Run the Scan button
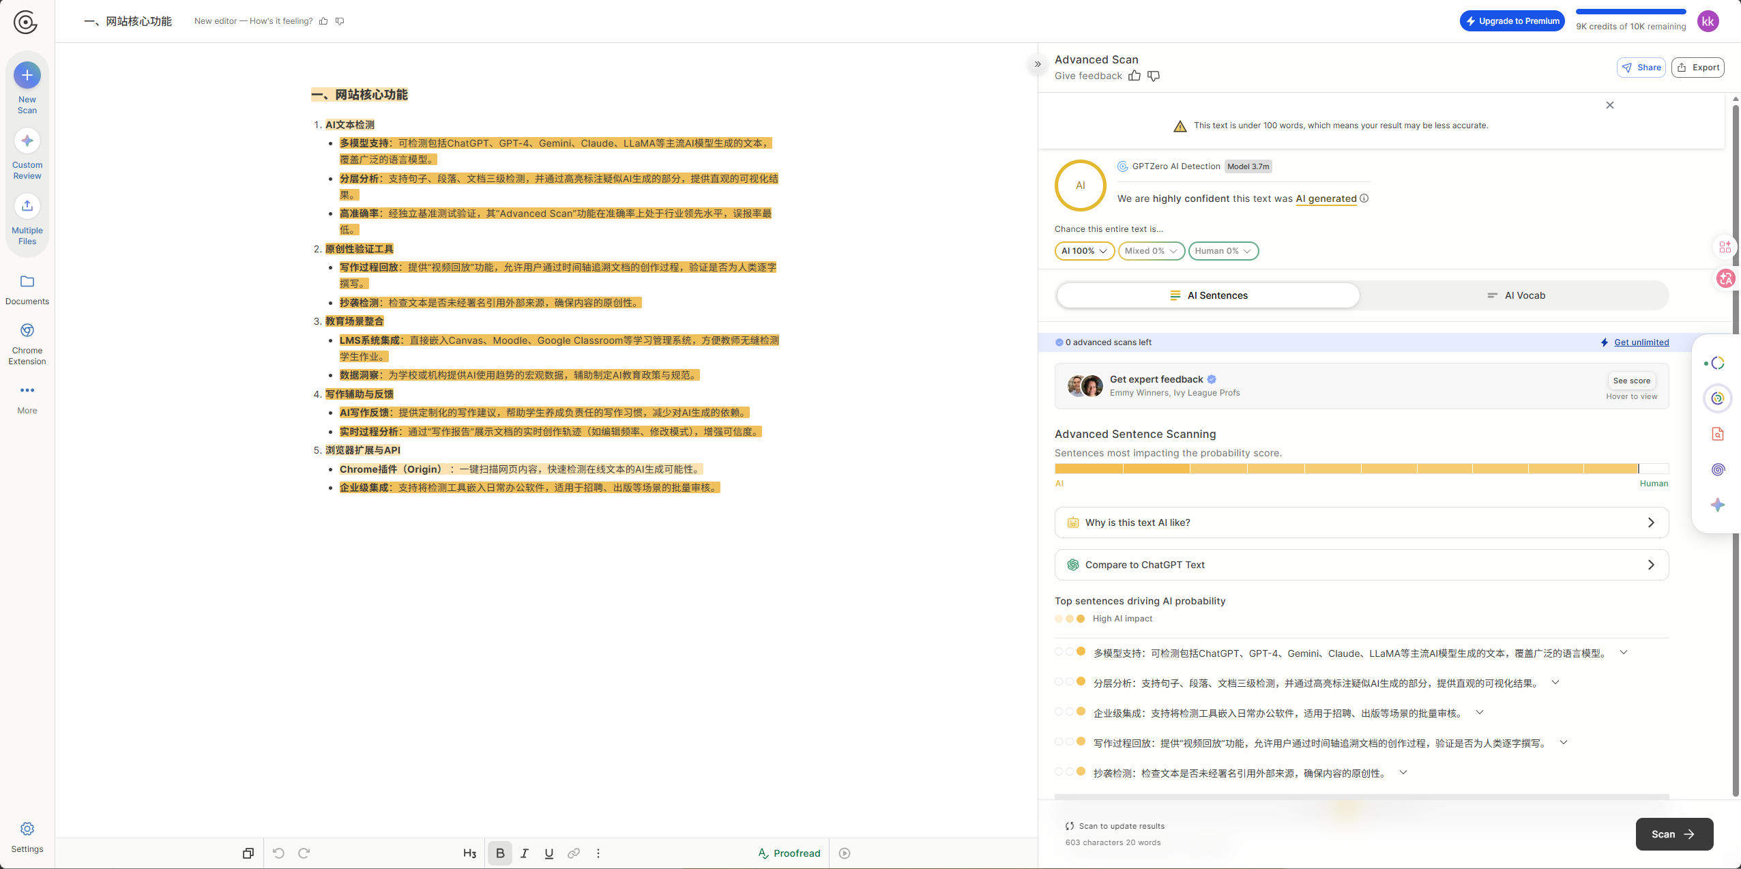1741x869 pixels. click(1674, 834)
